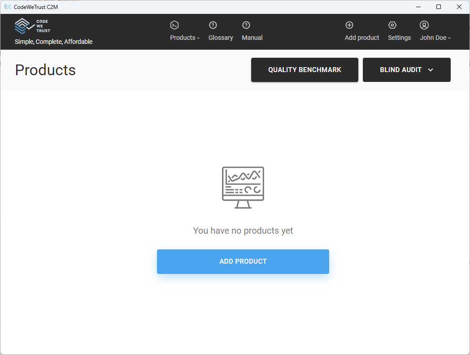
Task: Click the blue ADD PRODUCT button
Action: 243,261
